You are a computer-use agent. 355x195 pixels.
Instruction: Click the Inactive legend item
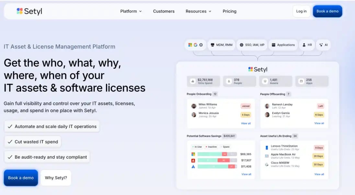point(211,147)
